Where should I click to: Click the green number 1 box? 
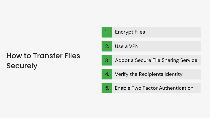[107, 32]
